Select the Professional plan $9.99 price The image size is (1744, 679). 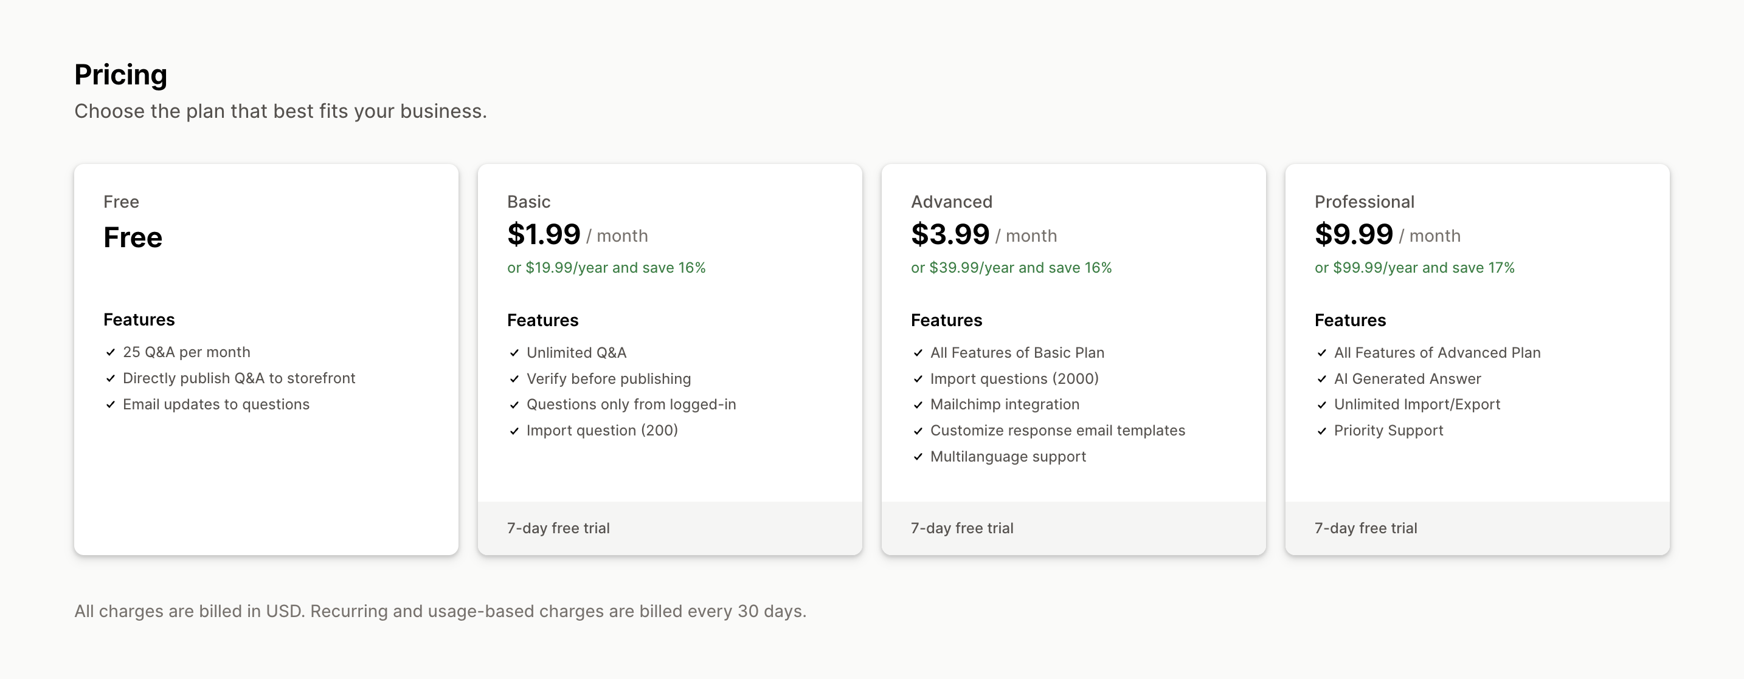(1354, 234)
